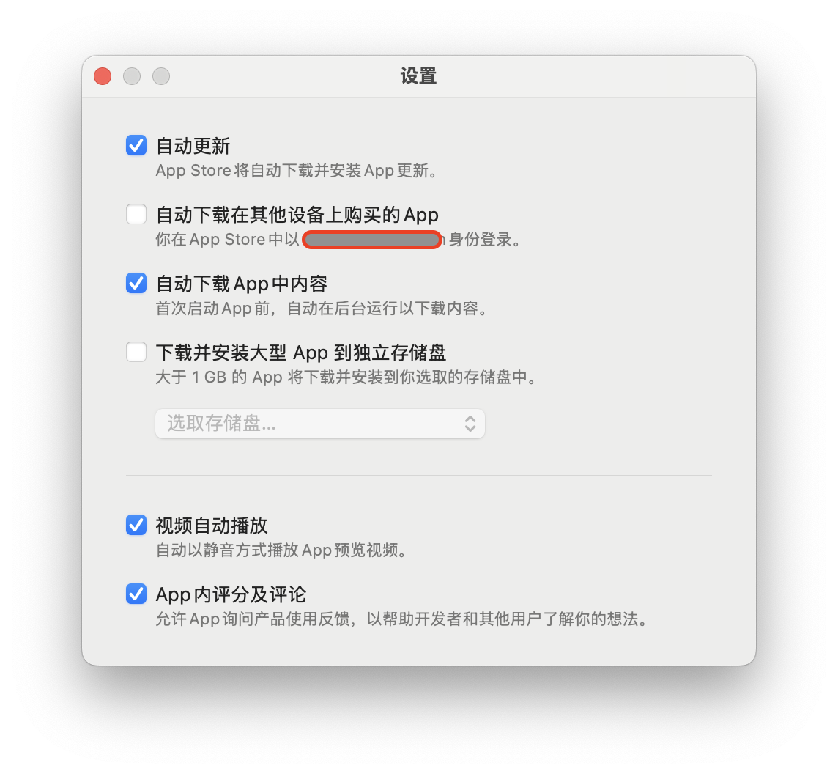Enable 下载并安装大型 App 到独立存储盘 checkbox
The height and width of the screenshot is (774, 838).
pos(136,352)
